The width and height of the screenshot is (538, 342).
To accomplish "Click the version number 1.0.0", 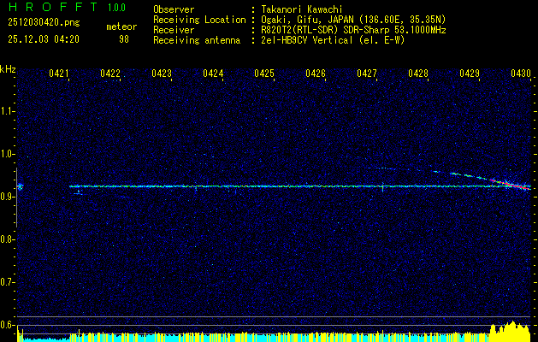I will [x=116, y=7].
